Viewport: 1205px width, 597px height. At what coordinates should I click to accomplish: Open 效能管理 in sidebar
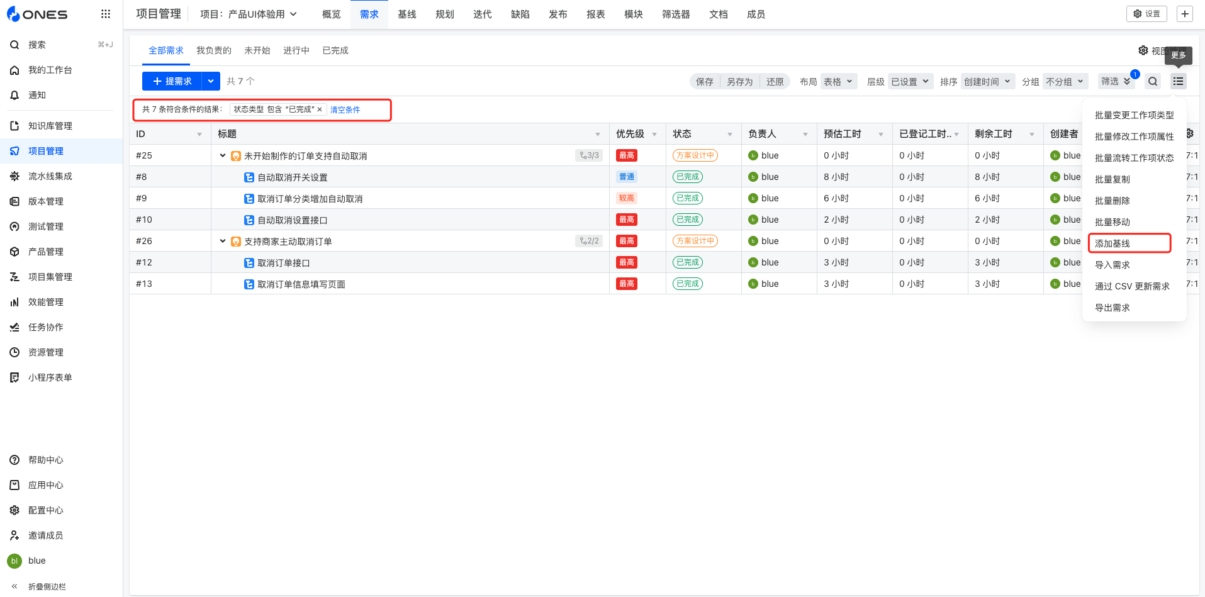(x=46, y=302)
